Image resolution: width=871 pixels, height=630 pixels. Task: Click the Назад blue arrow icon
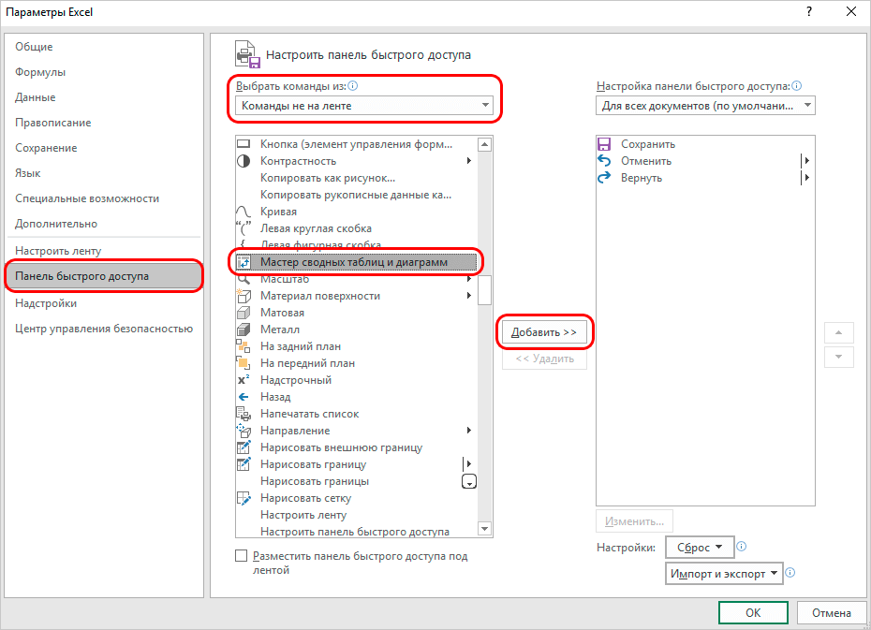(x=244, y=397)
